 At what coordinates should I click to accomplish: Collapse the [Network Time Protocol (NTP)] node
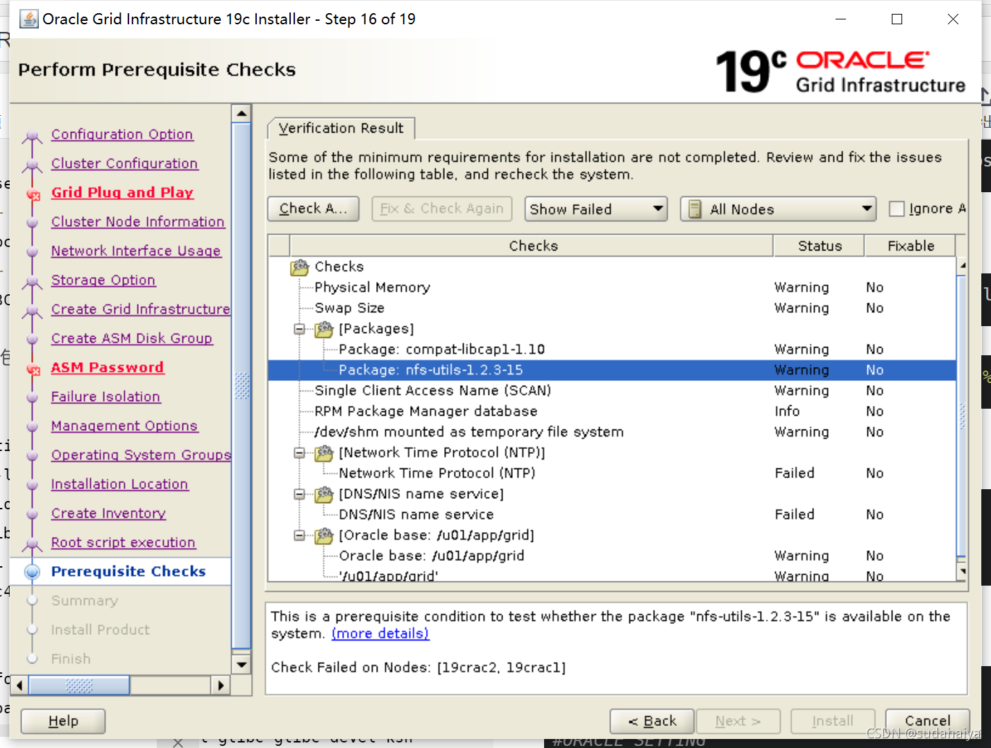click(x=299, y=453)
